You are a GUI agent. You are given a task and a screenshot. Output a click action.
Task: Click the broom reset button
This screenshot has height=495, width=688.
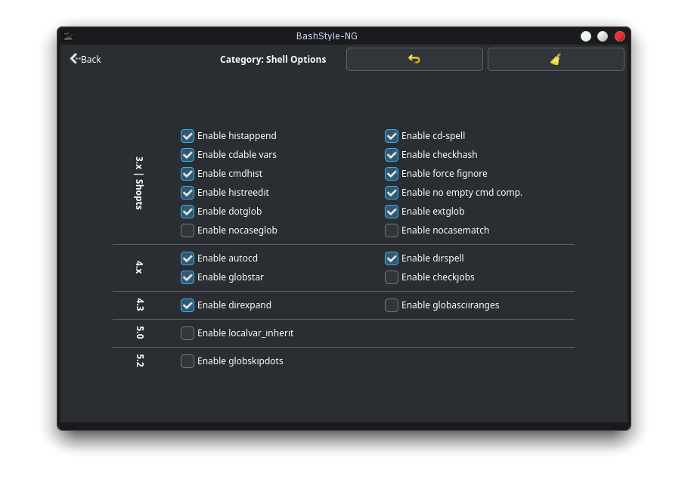point(556,59)
